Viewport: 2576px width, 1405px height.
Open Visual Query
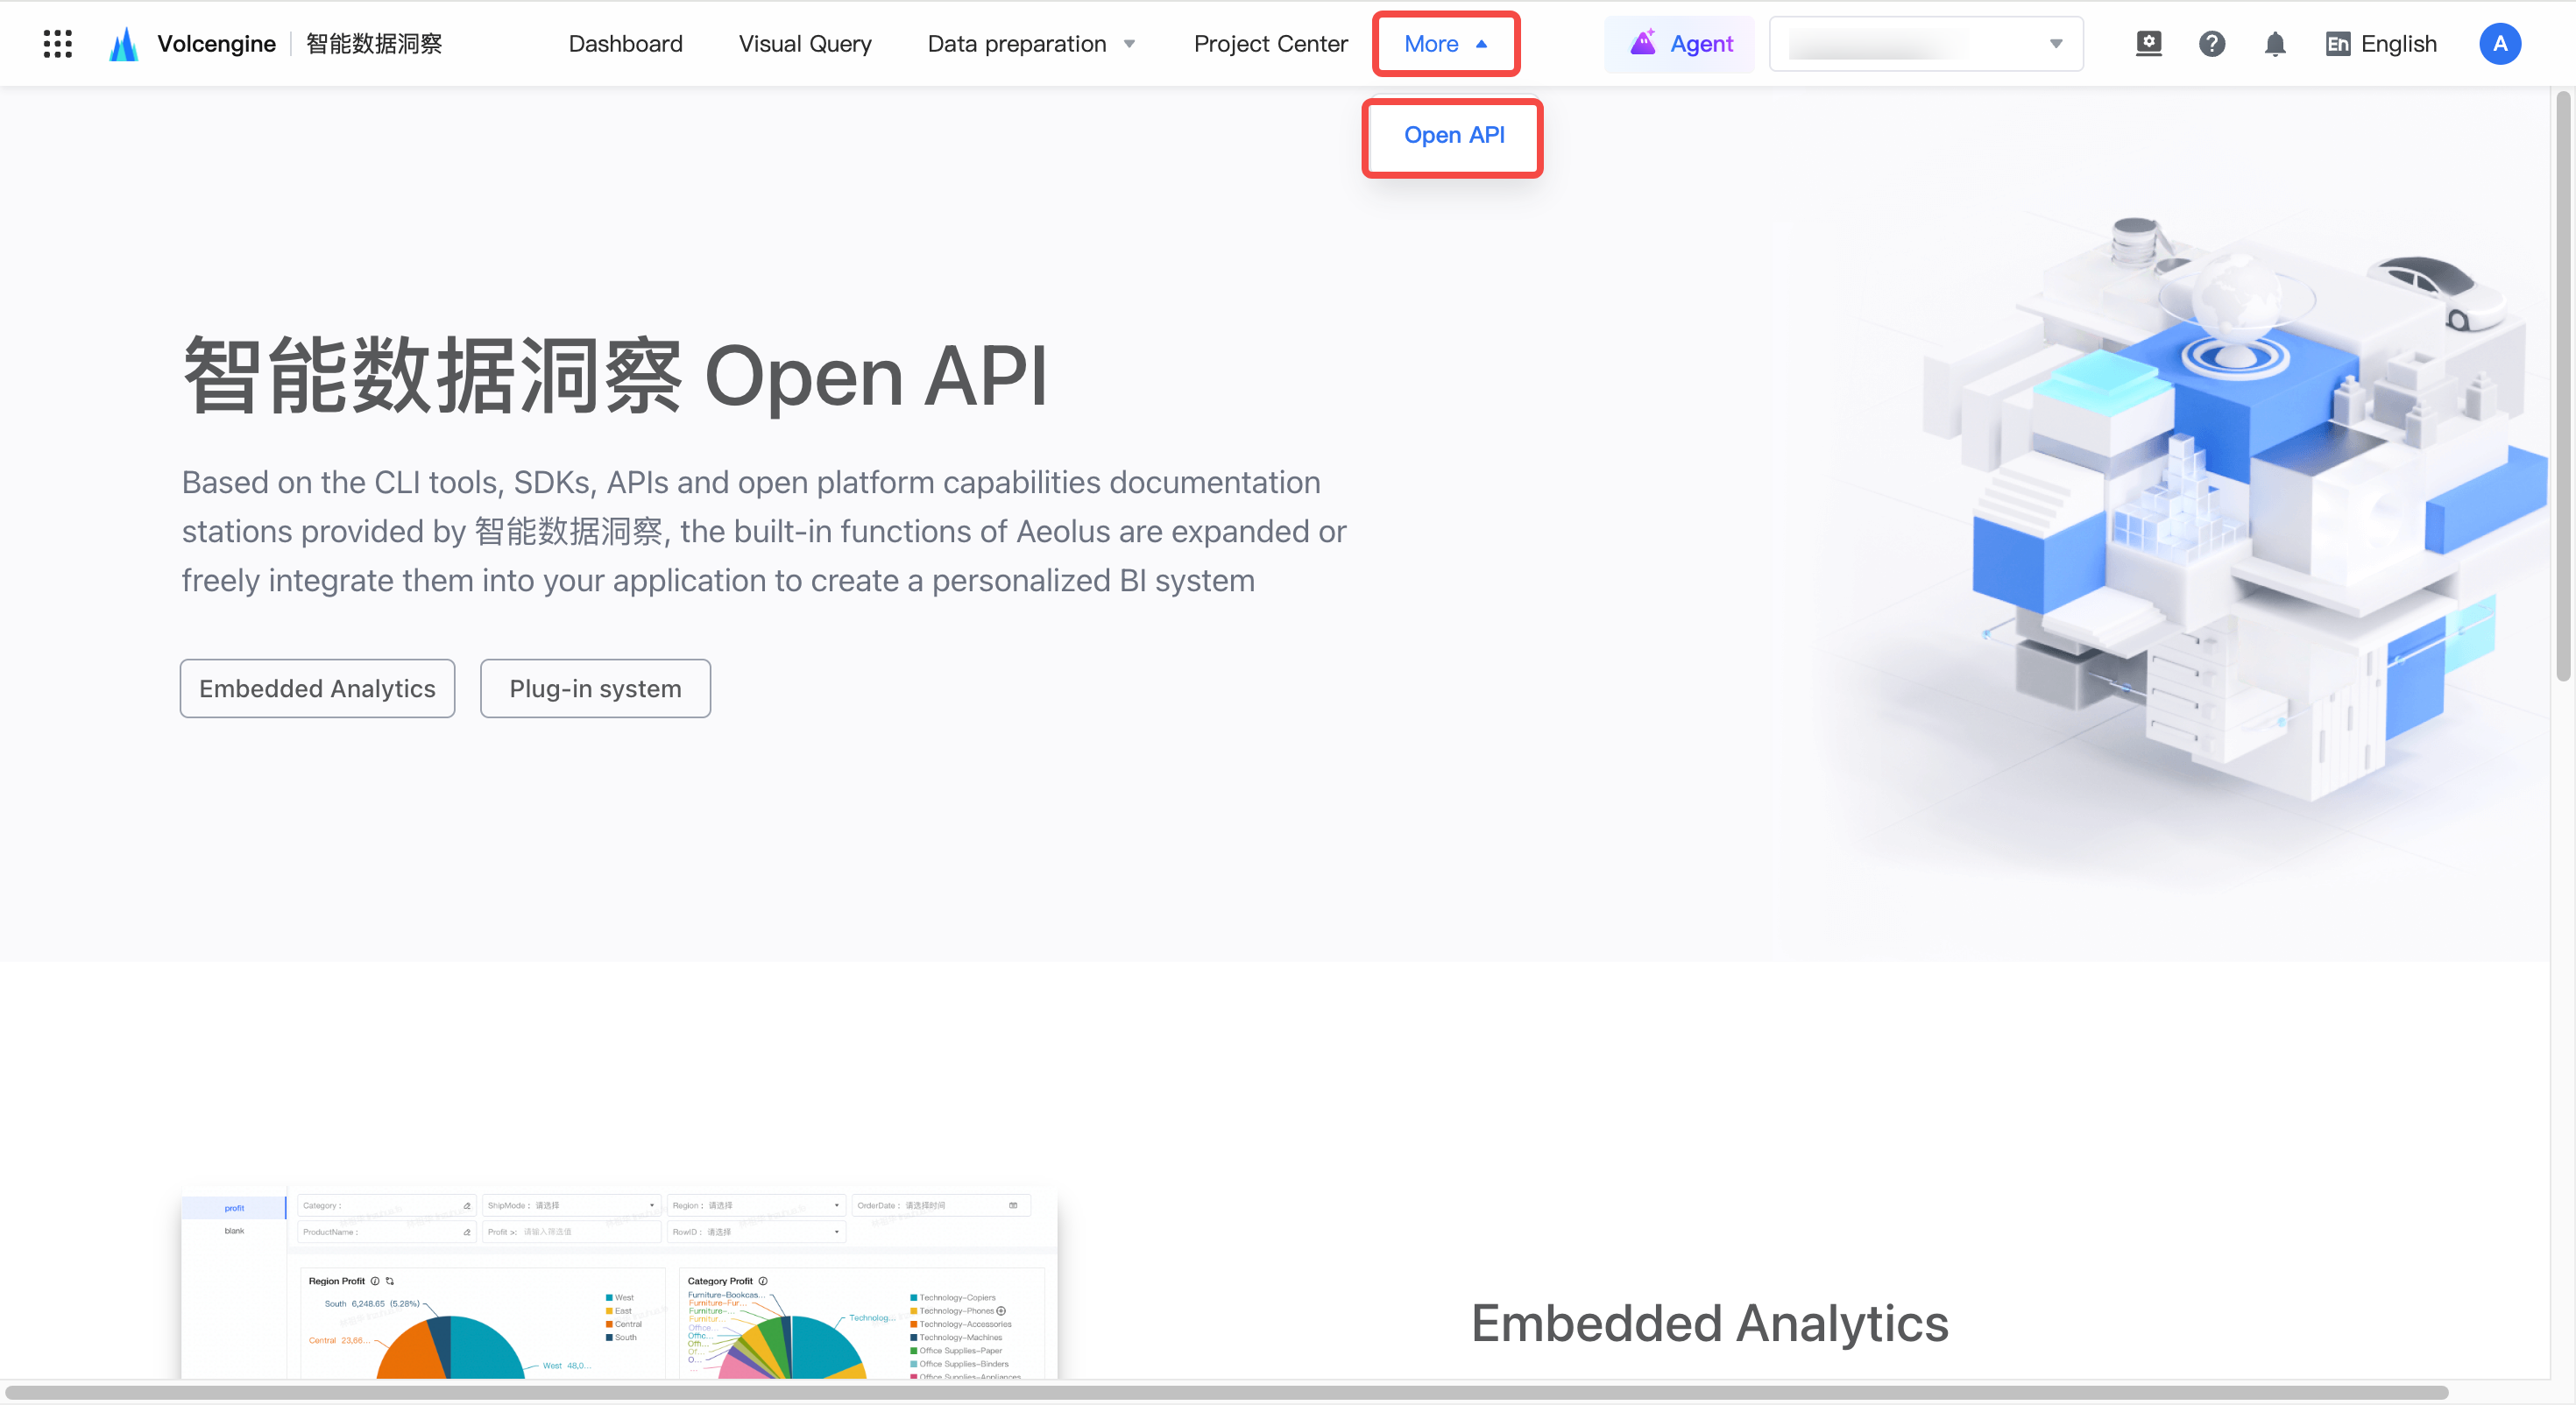point(805,44)
